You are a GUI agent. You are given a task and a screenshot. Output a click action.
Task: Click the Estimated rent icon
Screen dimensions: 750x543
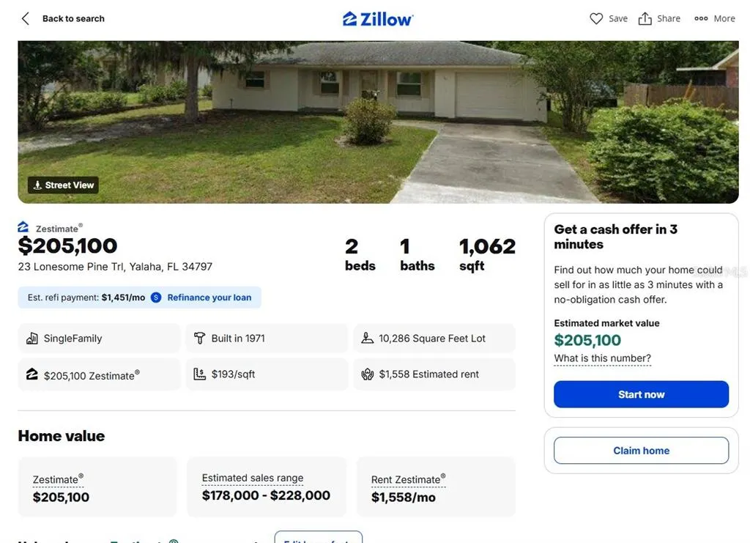[368, 374]
